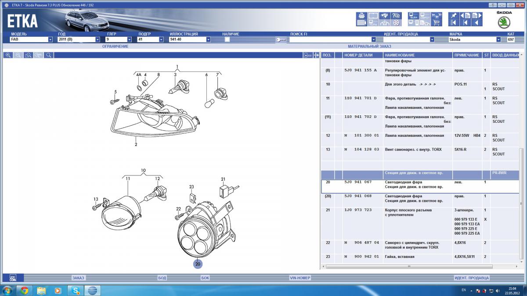Open the ПОИСК FI dropdown arrow
This screenshot has height=296, width=527.
click(x=373, y=39)
